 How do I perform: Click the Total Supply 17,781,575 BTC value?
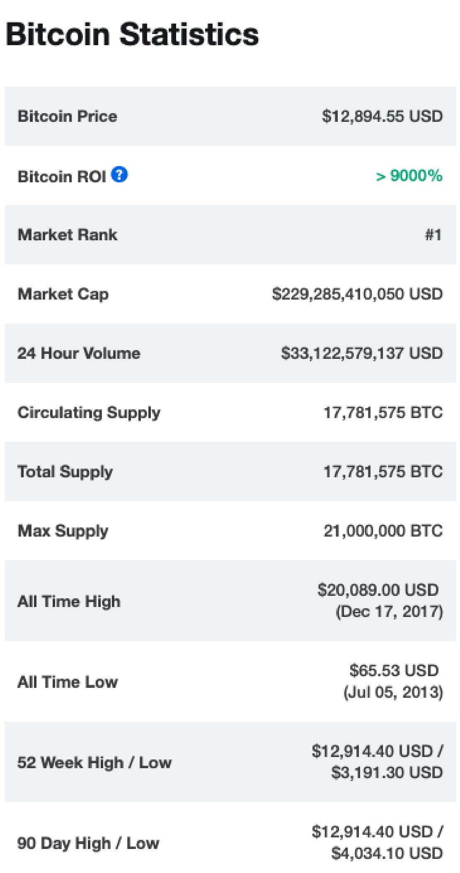(383, 472)
